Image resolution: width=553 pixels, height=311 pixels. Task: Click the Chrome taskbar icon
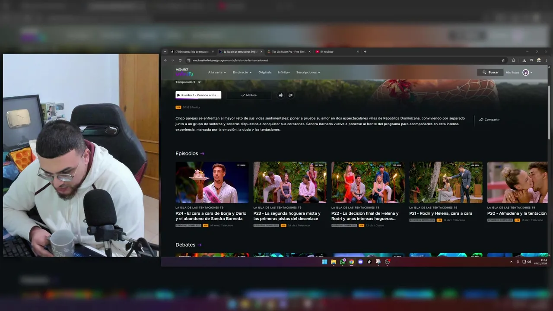coord(352,262)
